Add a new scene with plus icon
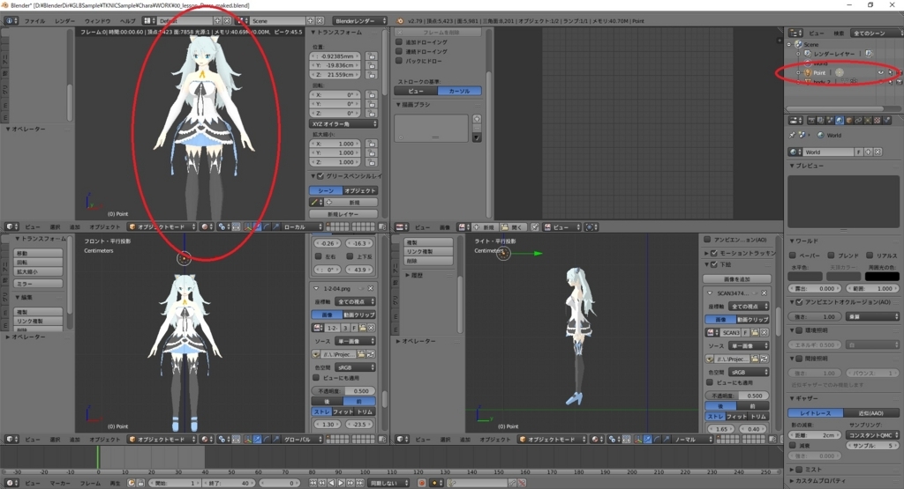Viewport: 904px width, 489px height. pos(310,21)
